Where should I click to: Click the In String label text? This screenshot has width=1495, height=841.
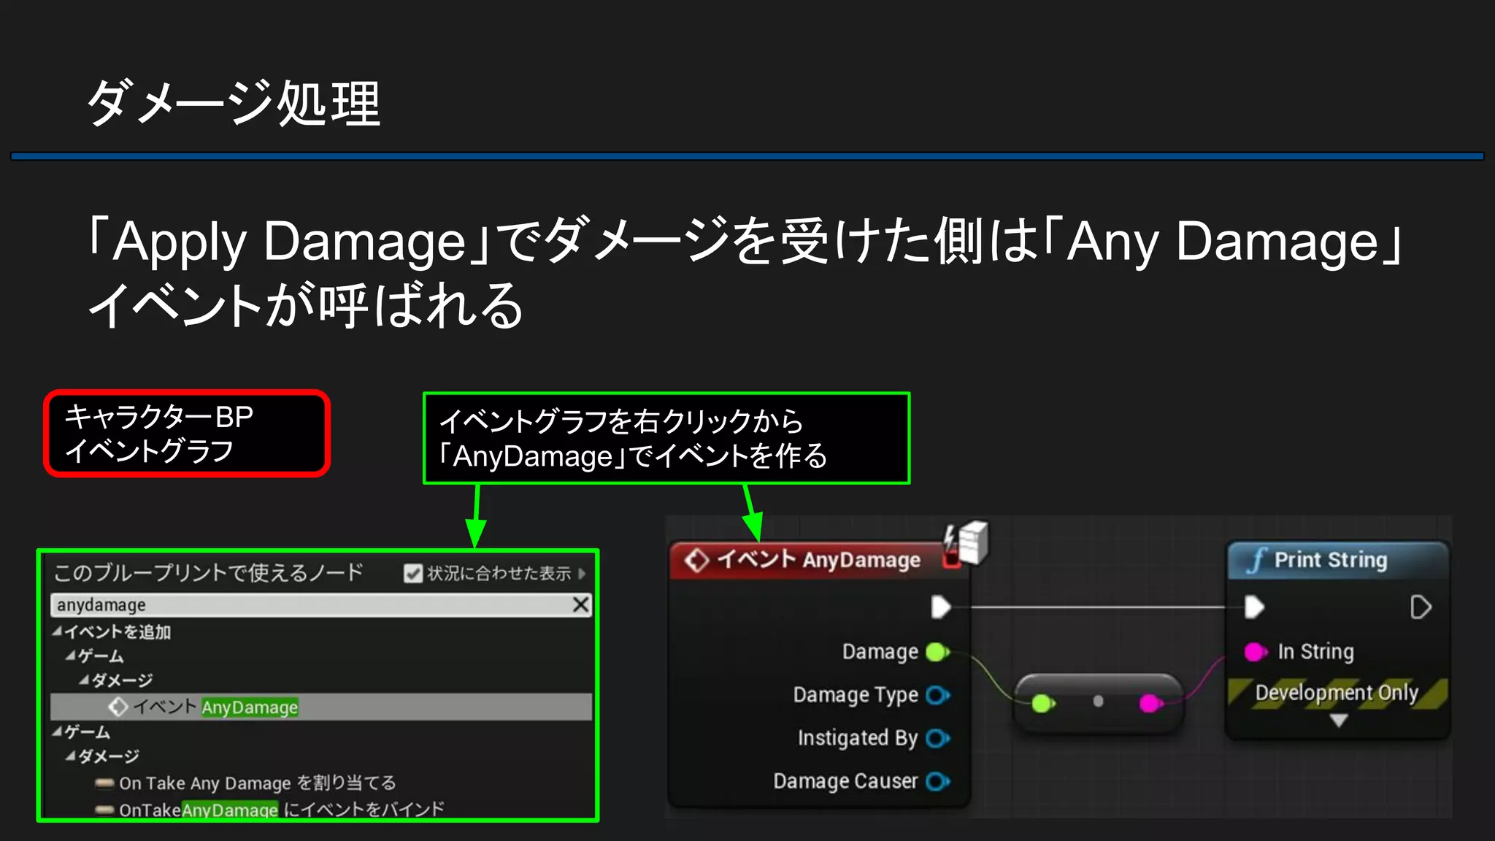coord(1315,652)
